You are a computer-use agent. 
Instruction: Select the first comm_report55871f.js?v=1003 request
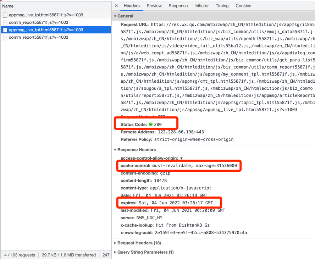(x=56, y=22)
